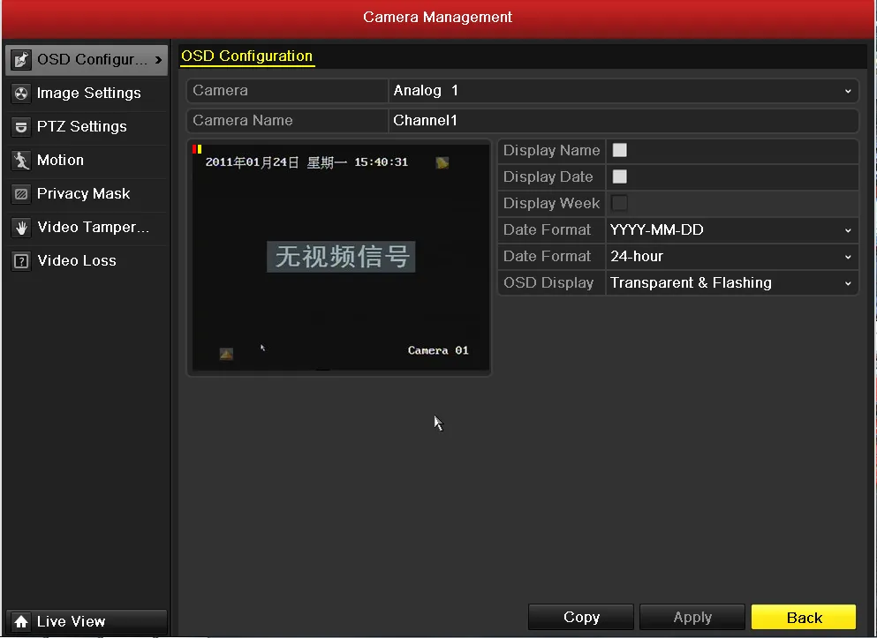This screenshot has height=638, width=877.
Task: Open the Camera Analog 1 dropdown
Action: click(x=623, y=91)
